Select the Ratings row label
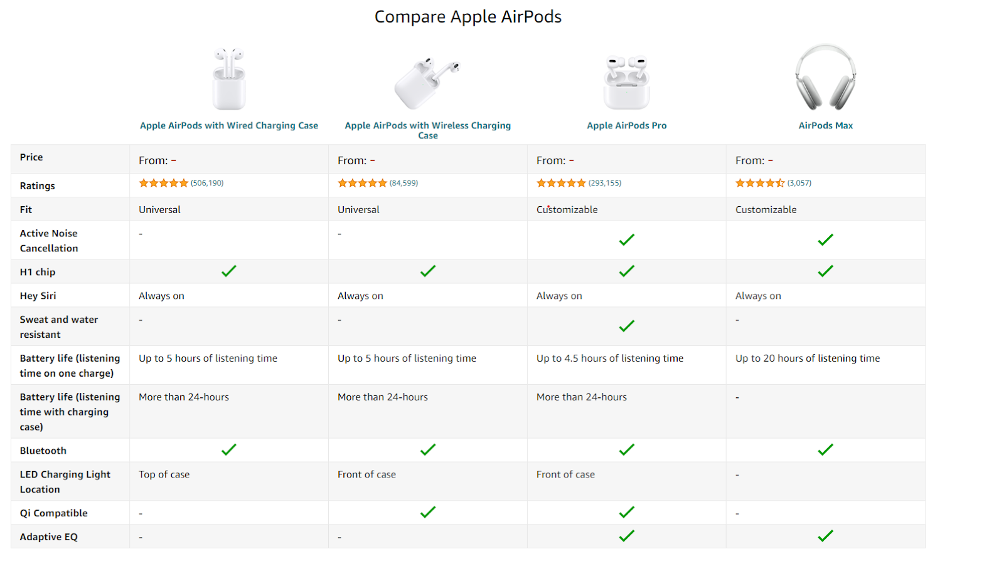The image size is (1004, 569). pyautogui.click(x=37, y=185)
